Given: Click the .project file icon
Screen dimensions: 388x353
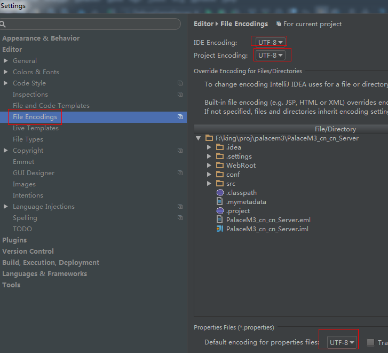Looking at the screenshot, I should coord(220,210).
